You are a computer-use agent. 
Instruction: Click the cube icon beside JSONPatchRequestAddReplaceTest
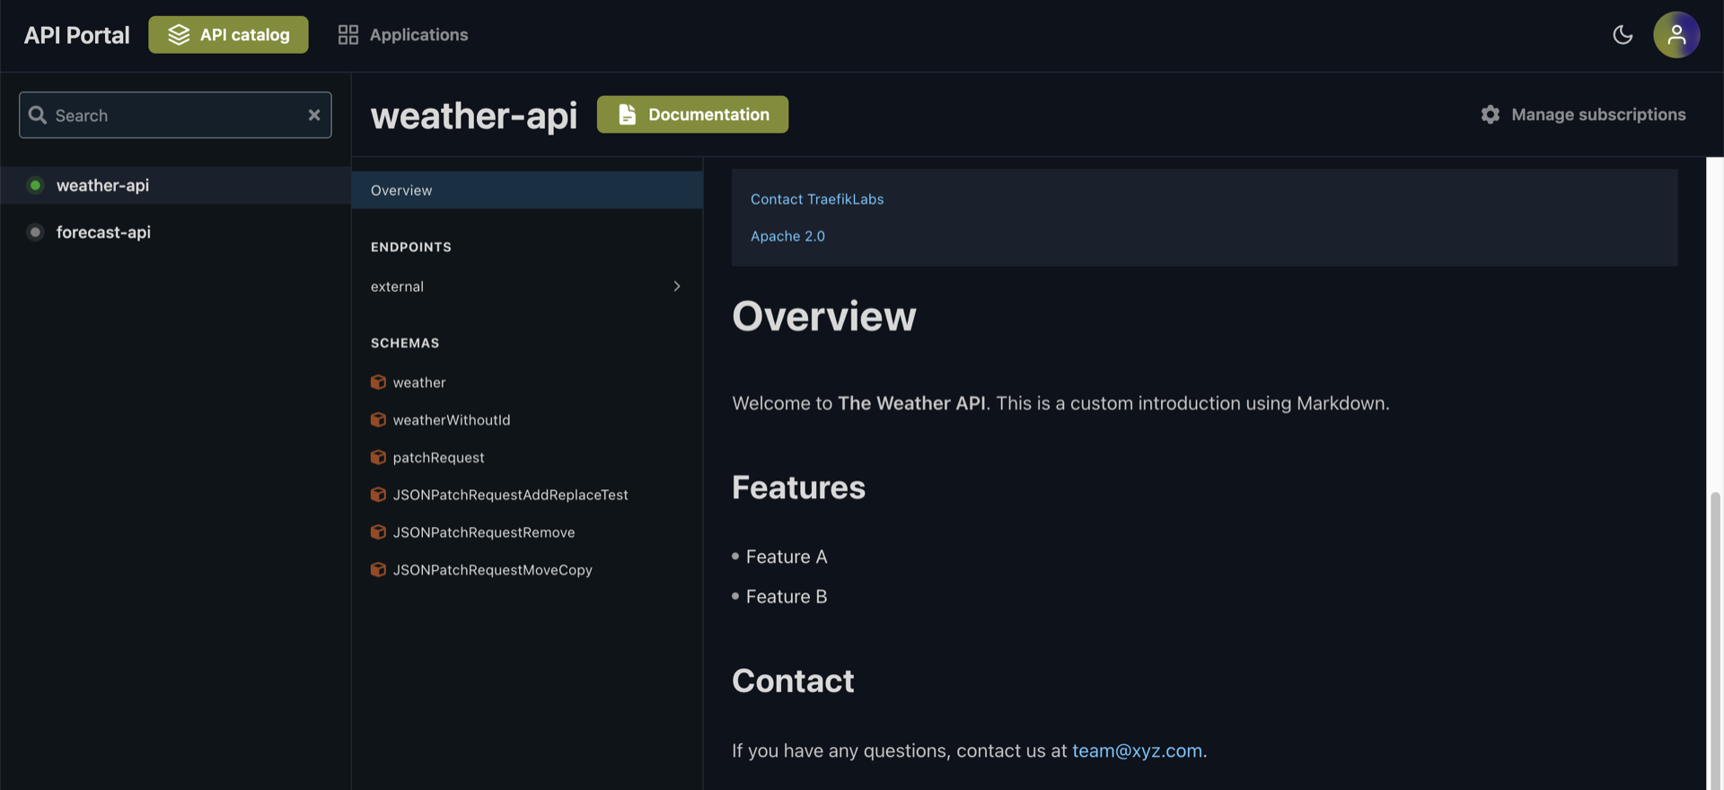pos(378,495)
